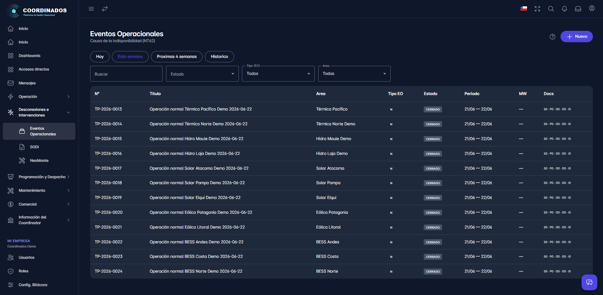This screenshot has height=295, width=603.
Task: Click the Mantenimiento wrench icon
Action: click(x=11, y=190)
